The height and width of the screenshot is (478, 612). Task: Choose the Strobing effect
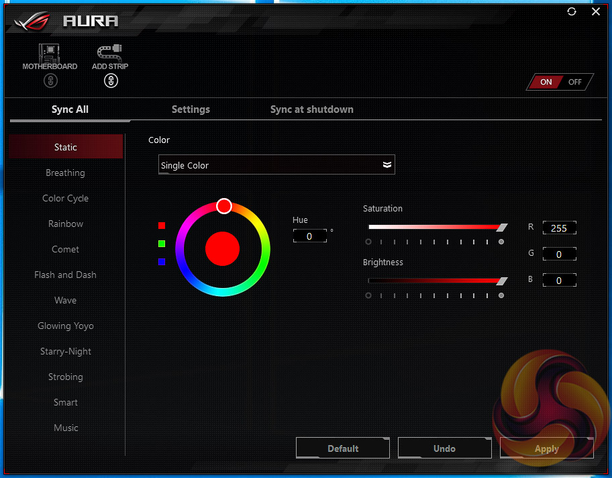click(66, 377)
